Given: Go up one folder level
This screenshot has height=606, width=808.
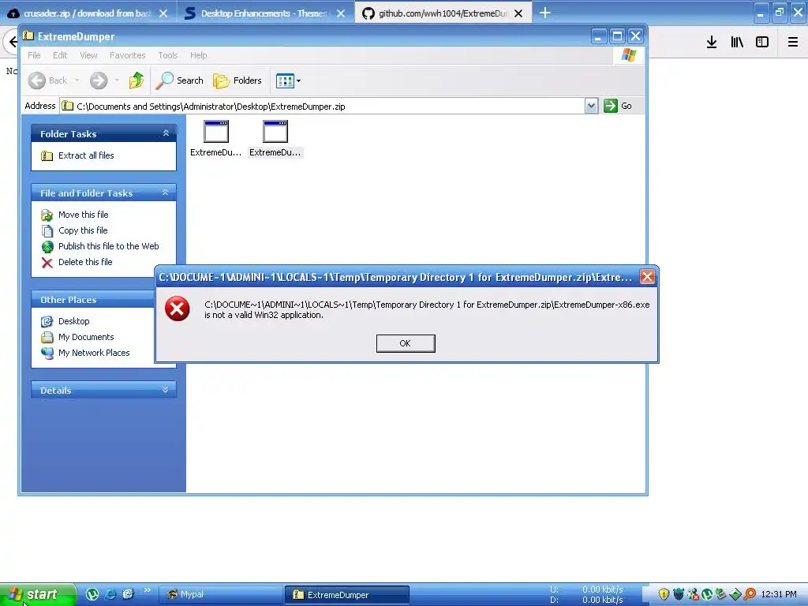Looking at the screenshot, I should (137, 80).
